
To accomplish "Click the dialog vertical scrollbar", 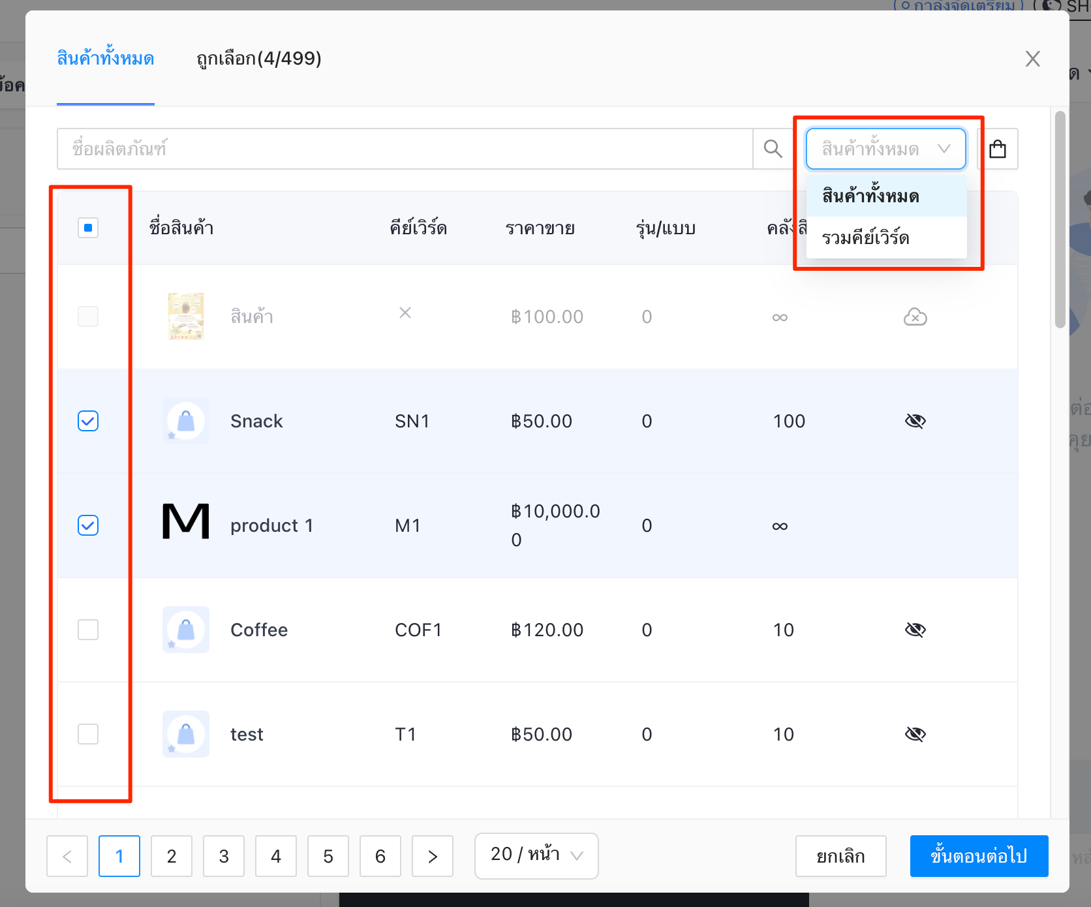I will pos(1060,219).
